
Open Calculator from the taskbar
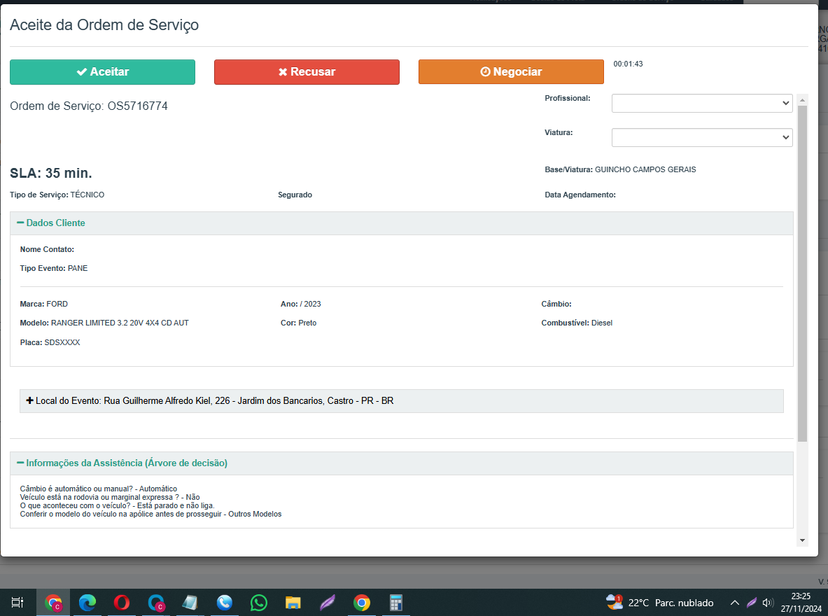pyautogui.click(x=396, y=602)
